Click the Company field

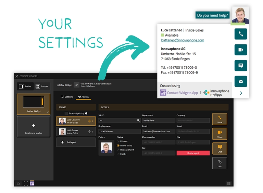[193, 120]
